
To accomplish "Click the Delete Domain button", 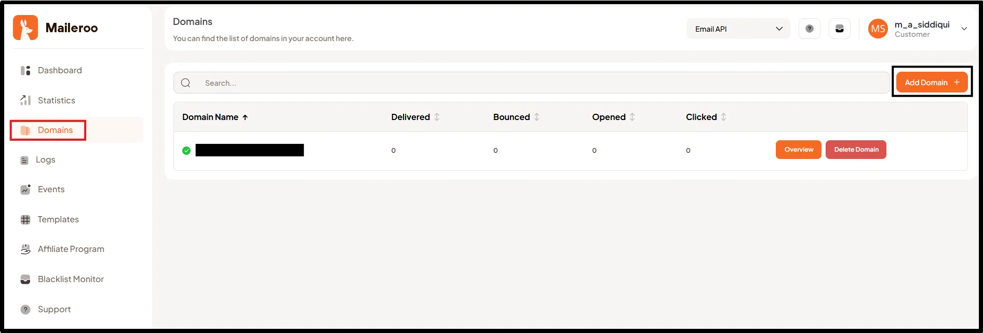I will [856, 150].
